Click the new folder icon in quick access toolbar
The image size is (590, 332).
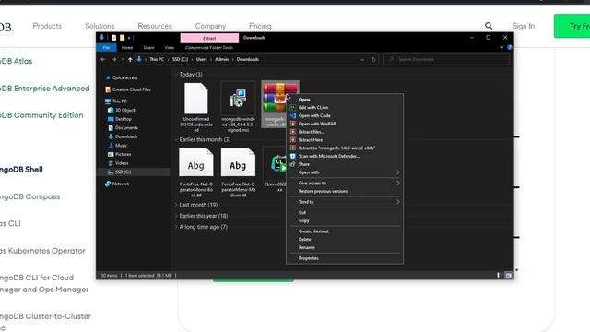122,38
